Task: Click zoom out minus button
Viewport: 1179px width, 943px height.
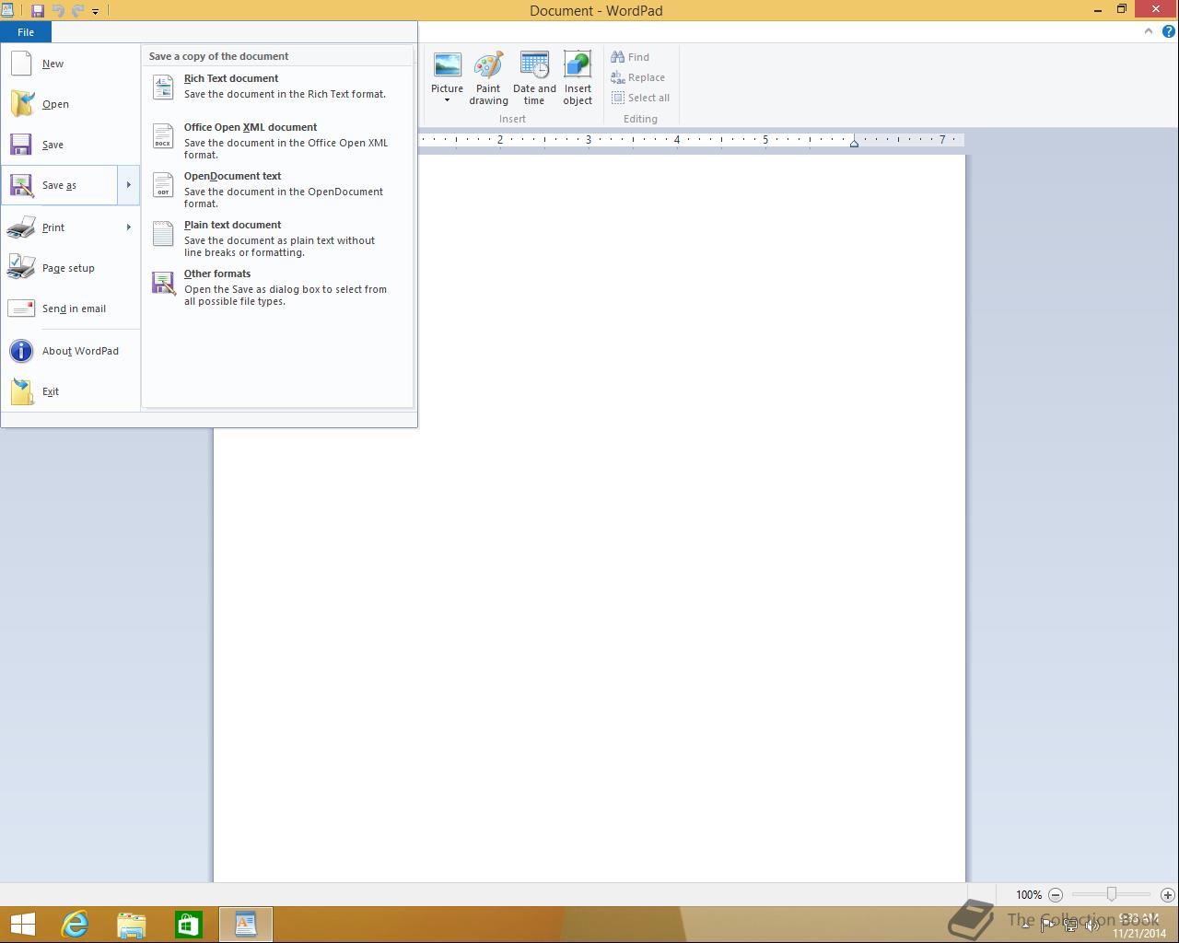Action: click(1056, 894)
